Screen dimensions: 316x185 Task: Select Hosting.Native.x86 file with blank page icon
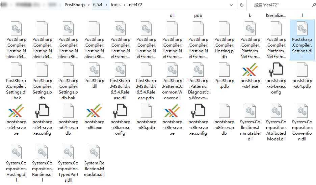pos(94,40)
